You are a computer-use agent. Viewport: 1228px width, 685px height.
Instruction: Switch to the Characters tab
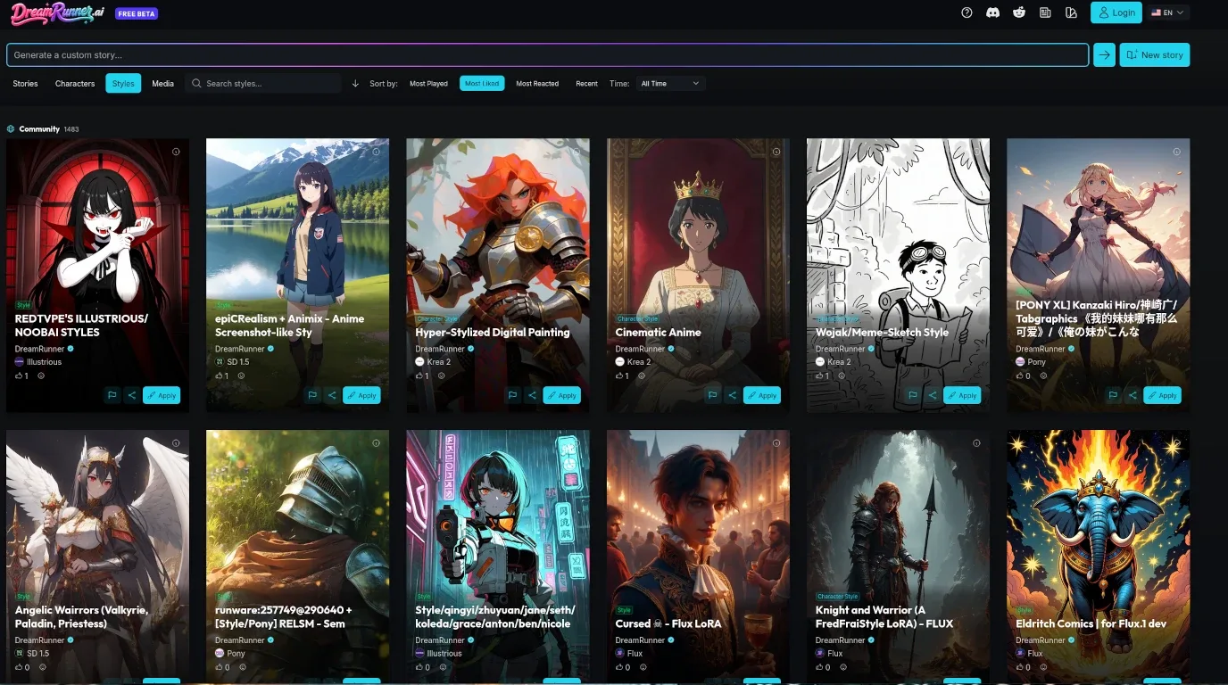(75, 84)
